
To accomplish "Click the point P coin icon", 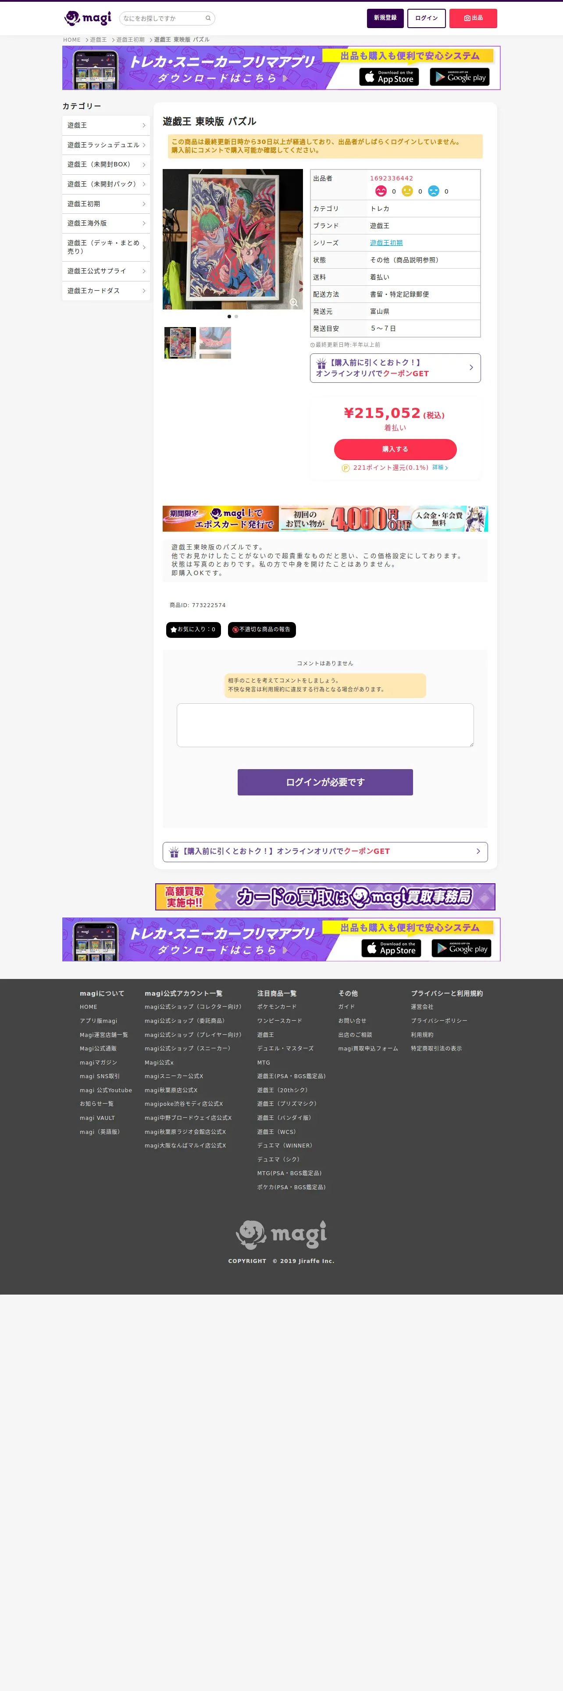I will [x=346, y=468].
